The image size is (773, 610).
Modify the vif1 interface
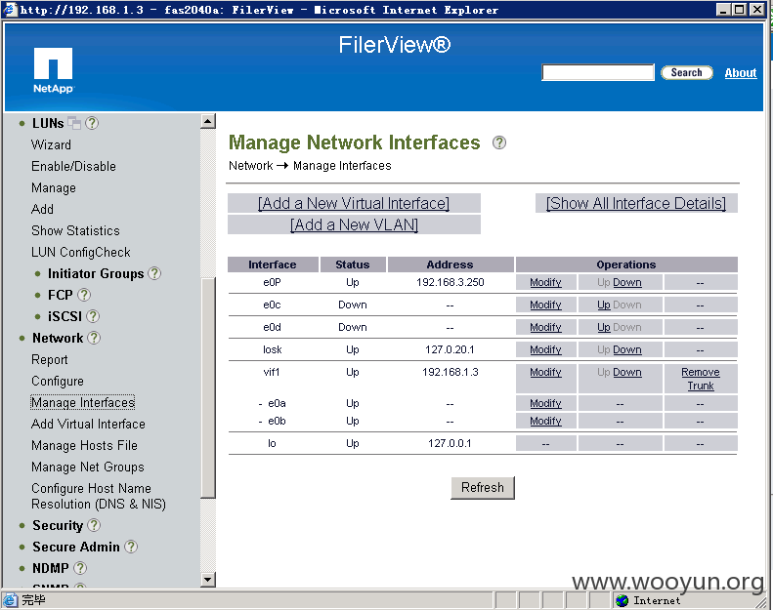pos(545,373)
